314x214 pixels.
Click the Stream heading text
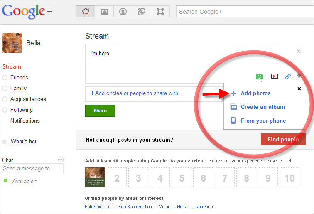click(x=97, y=36)
